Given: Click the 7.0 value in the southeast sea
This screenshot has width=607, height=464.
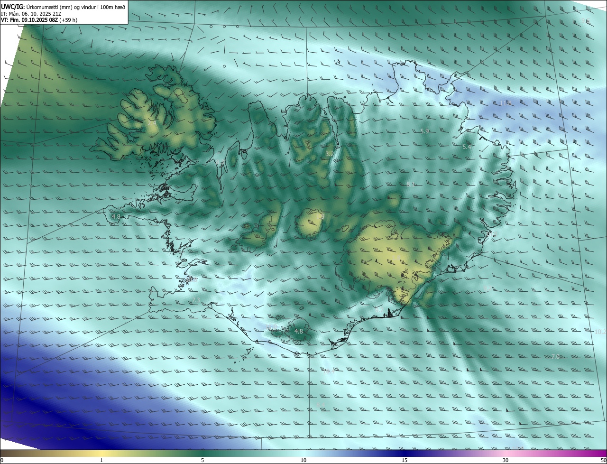Looking at the screenshot, I should click(x=555, y=356).
